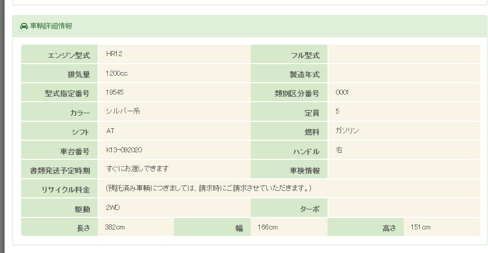Viewport: 488px width, 253px height.
Task: Click the シルバー系 color value
Action: tap(123, 111)
